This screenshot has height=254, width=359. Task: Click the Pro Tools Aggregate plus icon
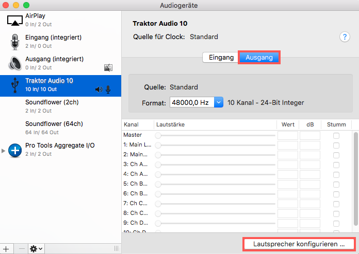pos(15,150)
